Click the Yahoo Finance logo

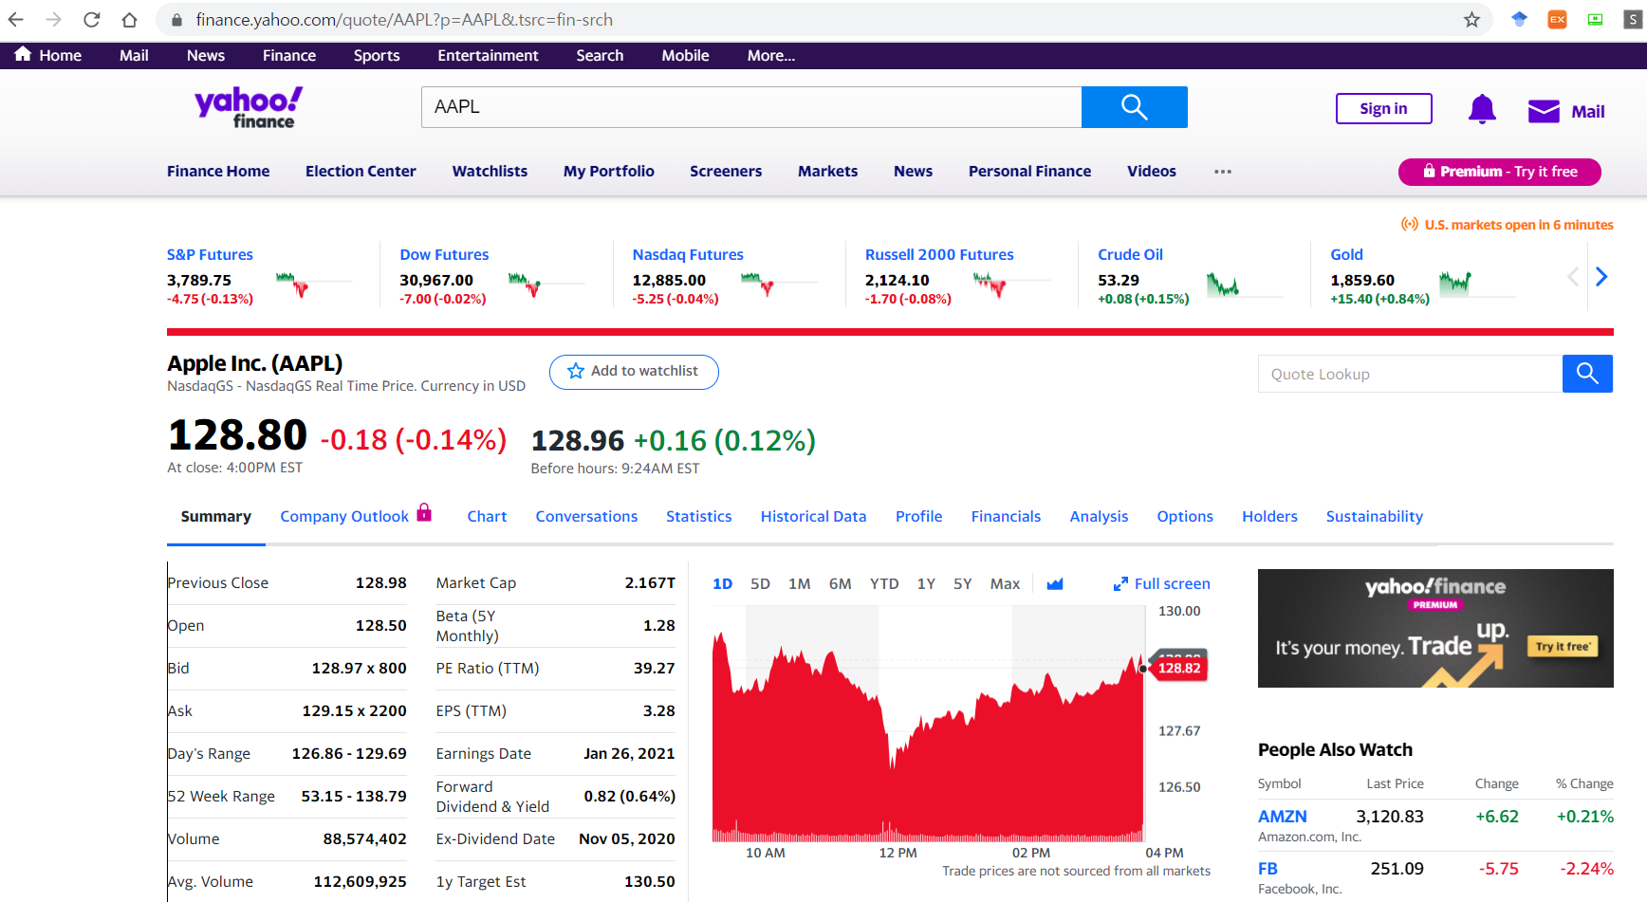[x=249, y=107]
